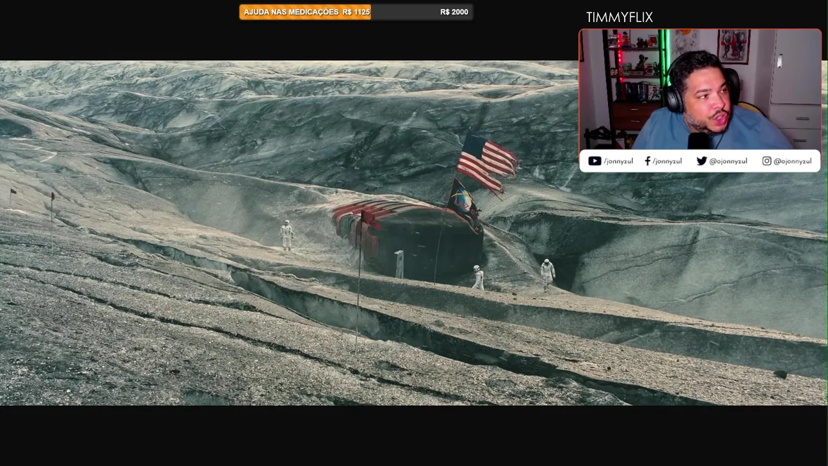Click the astronaut left of the habitat
The height and width of the screenshot is (466, 828).
click(x=287, y=235)
